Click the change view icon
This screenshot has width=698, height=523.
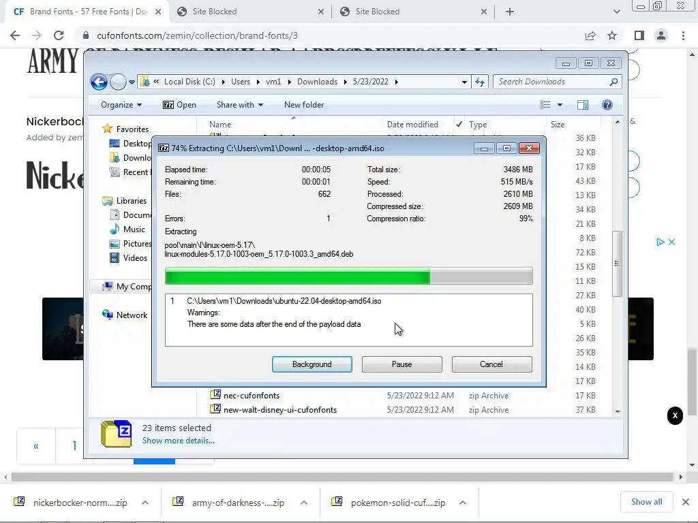point(545,105)
